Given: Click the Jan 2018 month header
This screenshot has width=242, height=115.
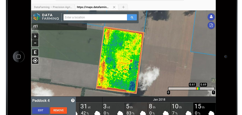Looking at the screenshot, I should pyautogui.click(x=159, y=99).
